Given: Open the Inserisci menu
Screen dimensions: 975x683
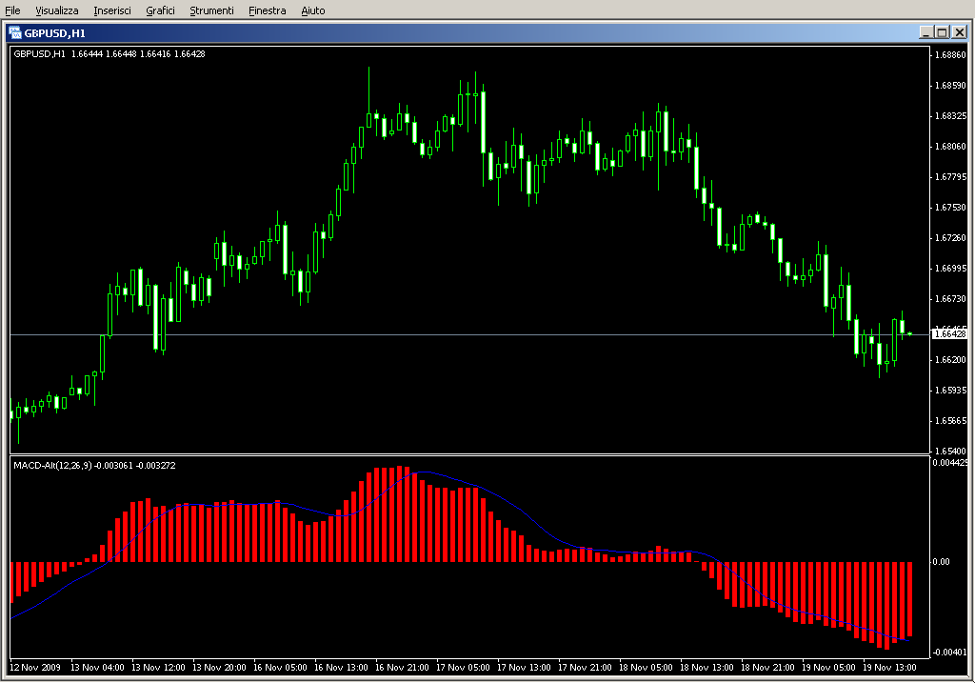Looking at the screenshot, I should 112,10.
